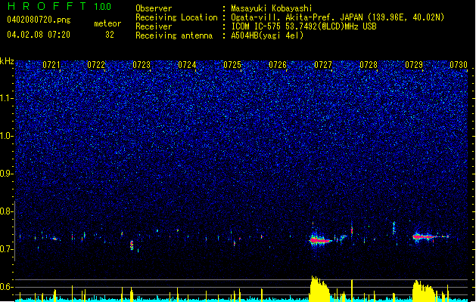Click the date stamp 04.02.08 07:20
The image size is (476, 302).
coord(39,35)
